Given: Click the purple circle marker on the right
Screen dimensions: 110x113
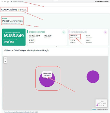Looking at the screenshot, I should (93, 77).
